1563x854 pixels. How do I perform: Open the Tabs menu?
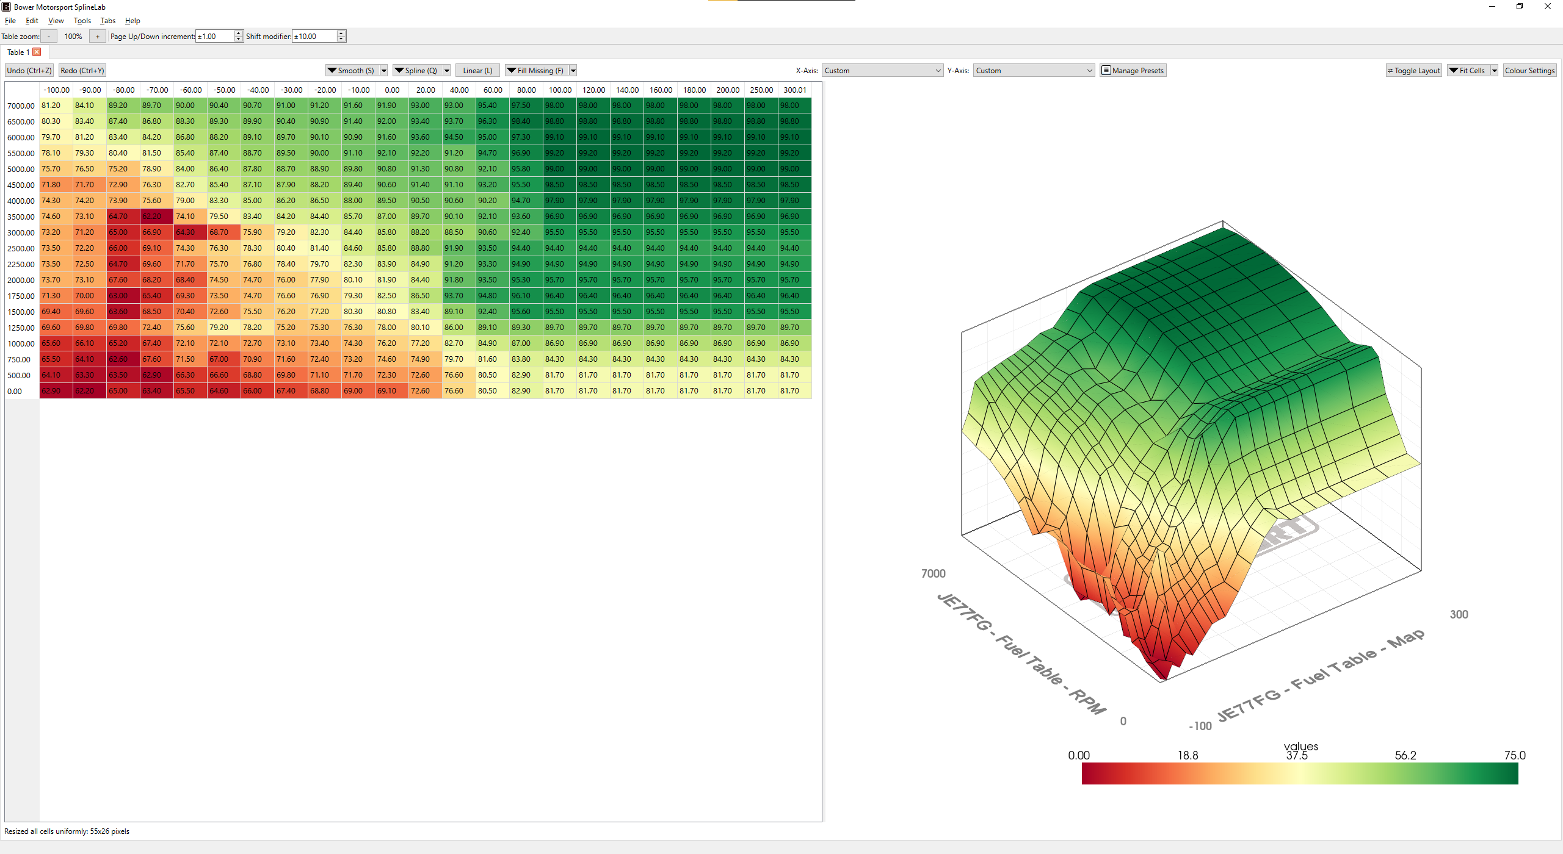107,21
